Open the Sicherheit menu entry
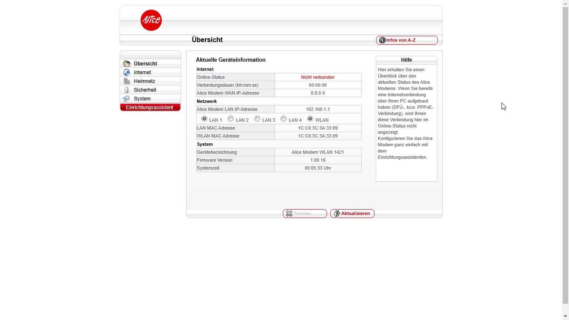The width and height of the screenshot is (569, 320). pyautogui.click(x=150, y=90)
